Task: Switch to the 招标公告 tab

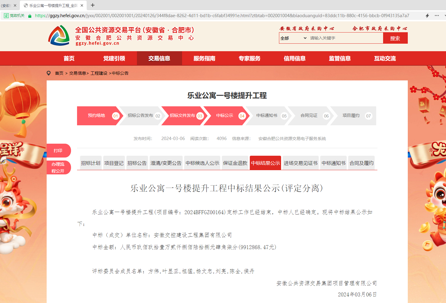Action: (x=137, y=163)
